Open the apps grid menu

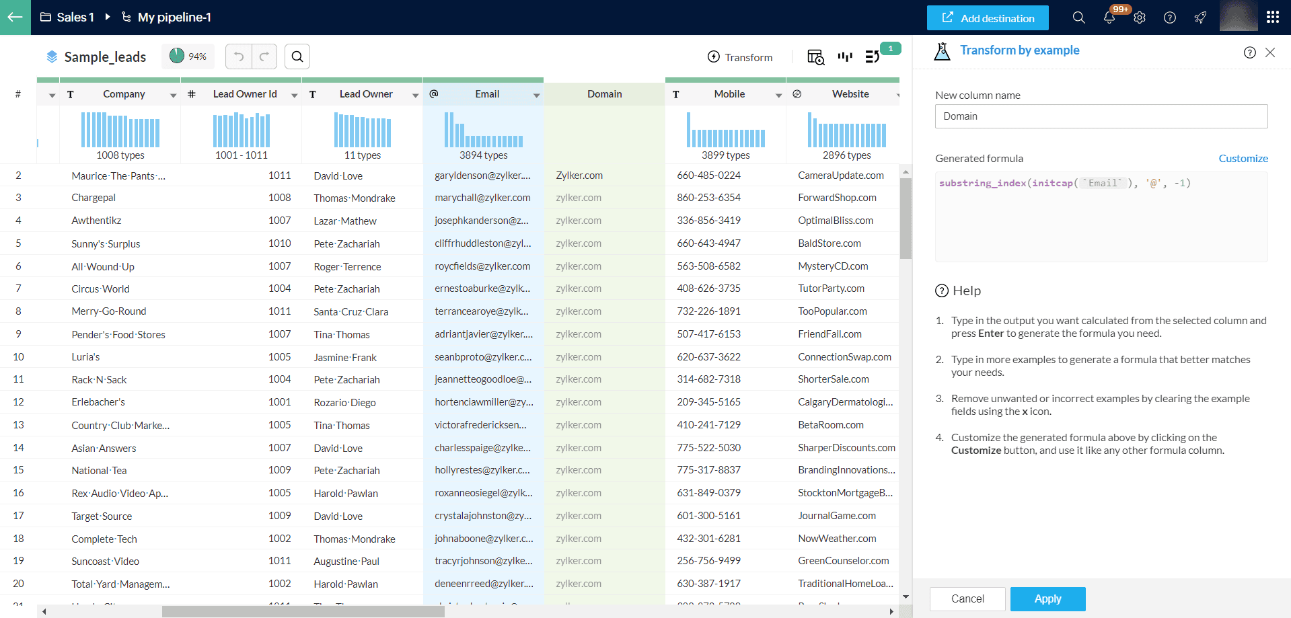click(1273, 17)
